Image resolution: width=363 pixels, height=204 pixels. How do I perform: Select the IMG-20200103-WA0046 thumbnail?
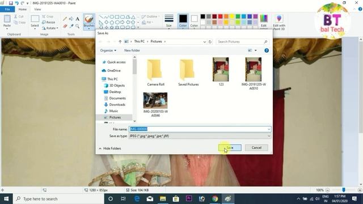click(155, 104)
